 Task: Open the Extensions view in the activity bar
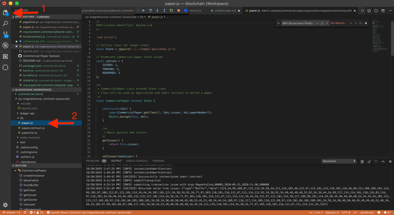tap(5, 56)
